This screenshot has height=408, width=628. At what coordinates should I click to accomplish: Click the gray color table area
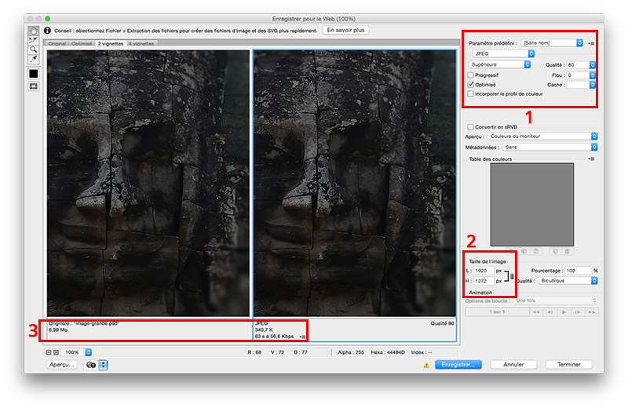(x=532, y=205)
